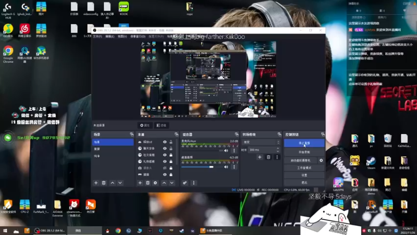Click the OBS preview canvas
The height and width of the screenshot is (235, 417).
pyautogui.click(x=208, y=79)
